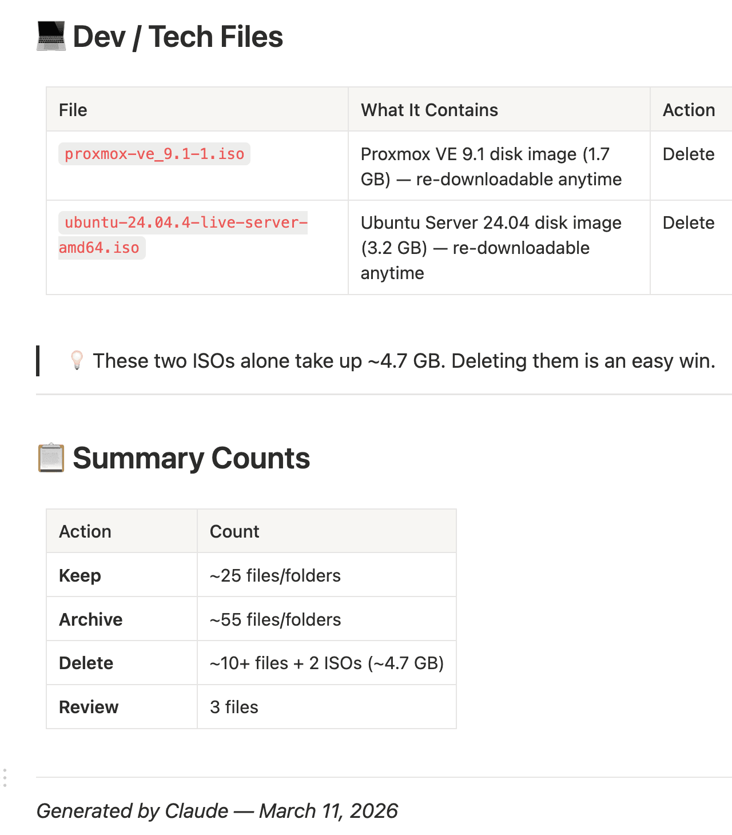Click the Count column header
The width and height of the screenshot is (732, 835).
tap(327, 531)
